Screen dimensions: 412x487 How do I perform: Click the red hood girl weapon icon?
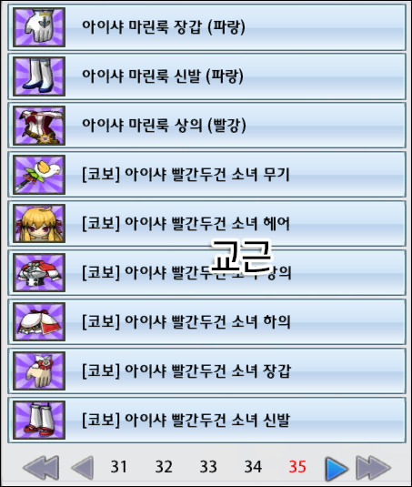pyautogui.click(x=39, y=175)
